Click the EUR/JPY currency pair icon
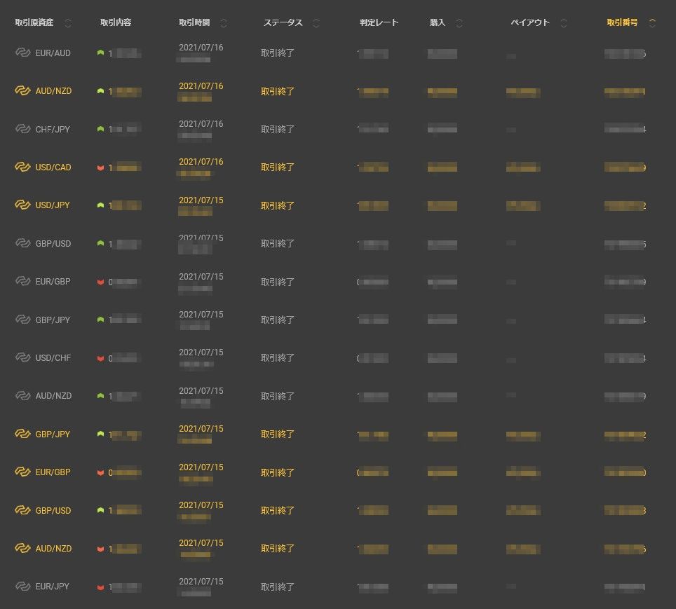This screenshot has height=609, width=676. (23, 587)
